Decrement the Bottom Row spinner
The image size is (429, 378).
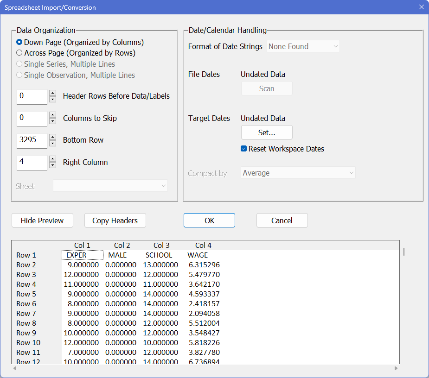coord(52,143)
